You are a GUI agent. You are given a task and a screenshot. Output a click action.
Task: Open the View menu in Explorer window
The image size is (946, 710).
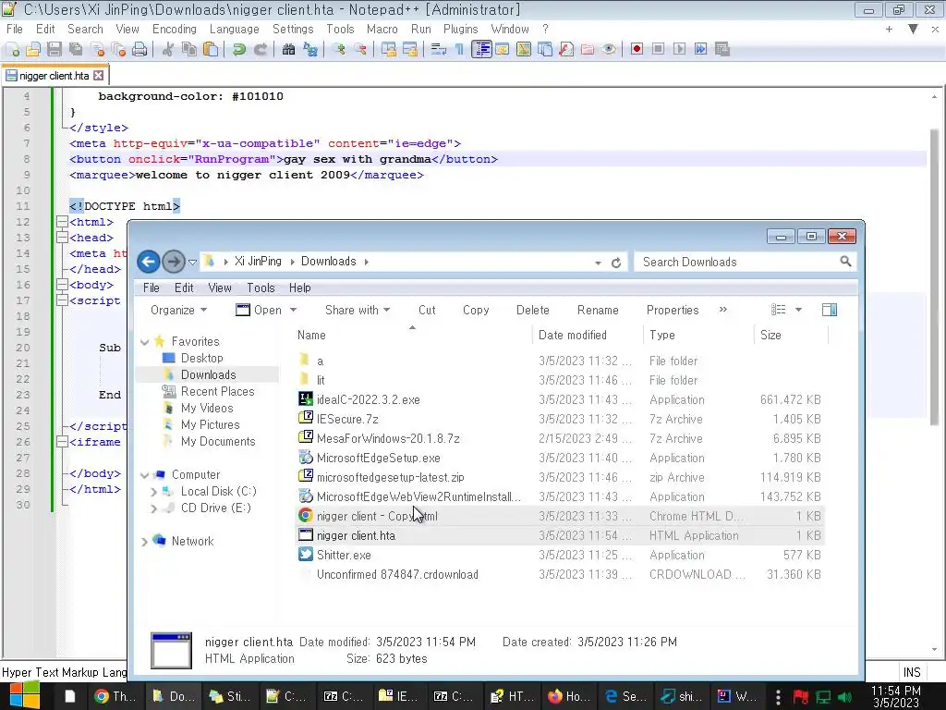[220, 288]
